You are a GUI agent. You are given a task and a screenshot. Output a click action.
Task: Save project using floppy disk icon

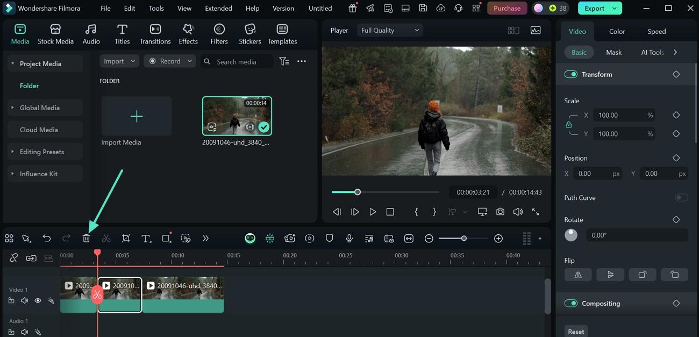423,8
